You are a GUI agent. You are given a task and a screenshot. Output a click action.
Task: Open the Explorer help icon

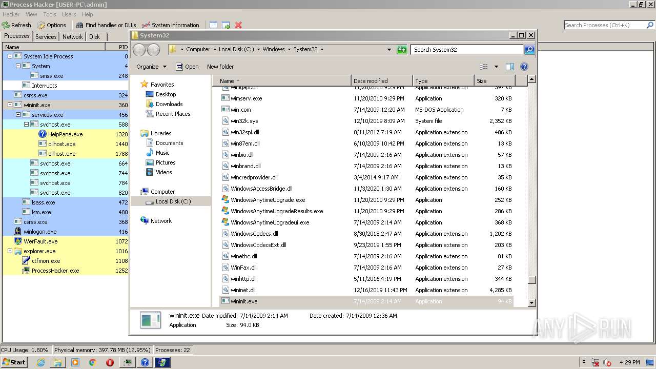pos(524,67)
